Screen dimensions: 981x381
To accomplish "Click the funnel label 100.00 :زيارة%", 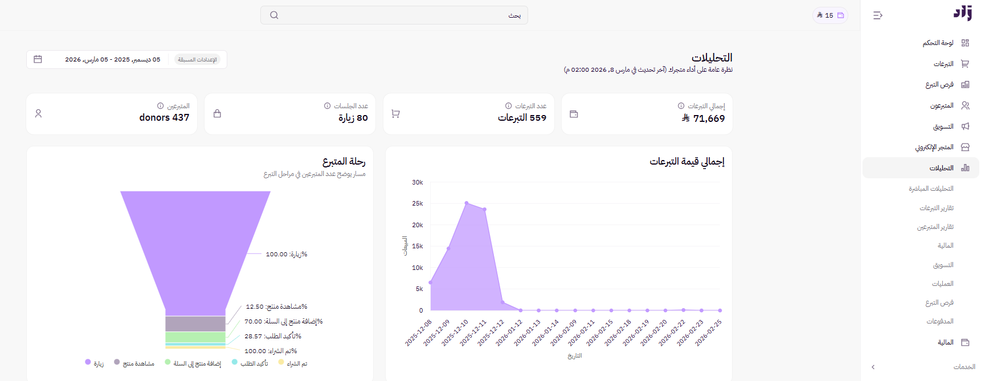I will [x=287, y=254].
